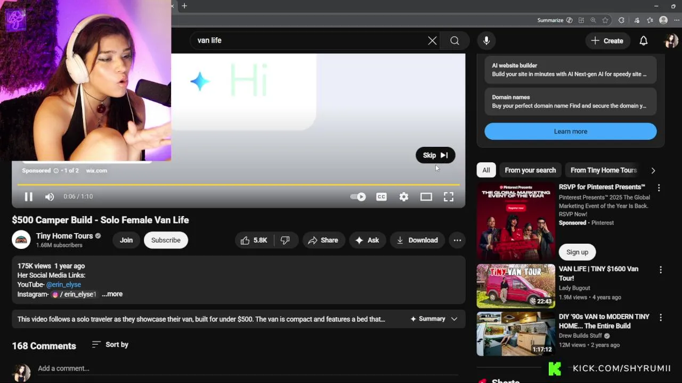Activate voice search microphone
The width and height of the screenshot is (682, 383).
486,40
